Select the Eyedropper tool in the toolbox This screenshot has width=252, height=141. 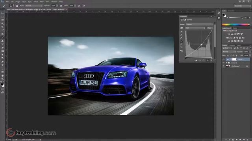point(2,30)
